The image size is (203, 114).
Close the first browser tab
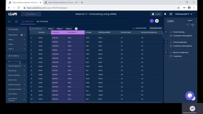coord(40,3)
